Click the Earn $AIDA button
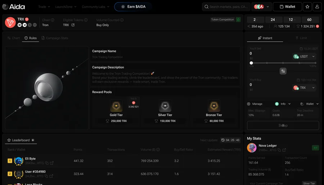The image size is (324, 185). (133, 6)
